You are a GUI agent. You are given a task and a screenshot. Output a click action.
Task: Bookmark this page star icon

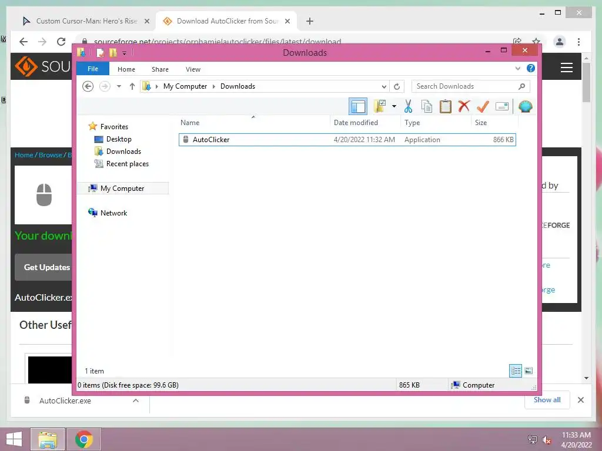(x=536, y=42)
